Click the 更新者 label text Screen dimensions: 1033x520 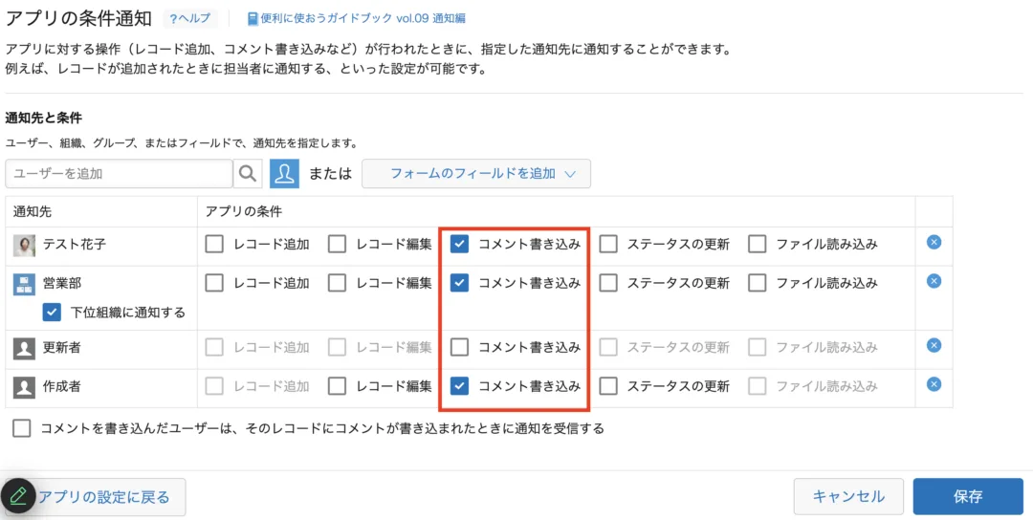coord(62,347)
